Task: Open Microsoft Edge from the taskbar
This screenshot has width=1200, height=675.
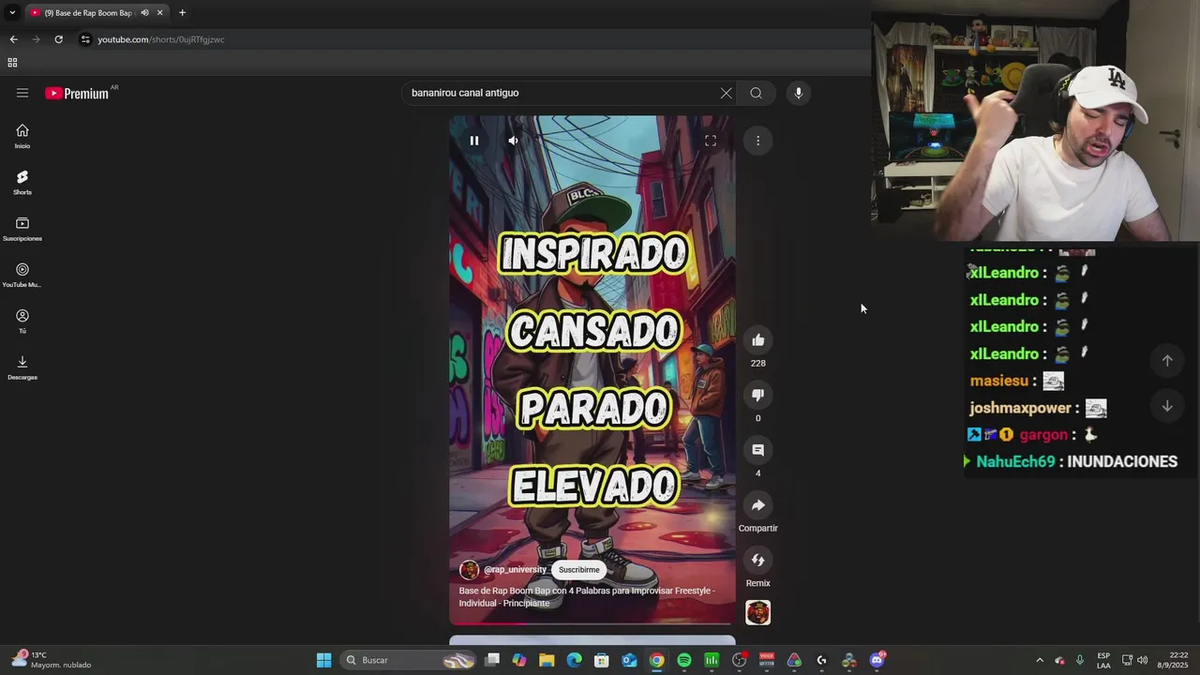Action: (575, 660)
